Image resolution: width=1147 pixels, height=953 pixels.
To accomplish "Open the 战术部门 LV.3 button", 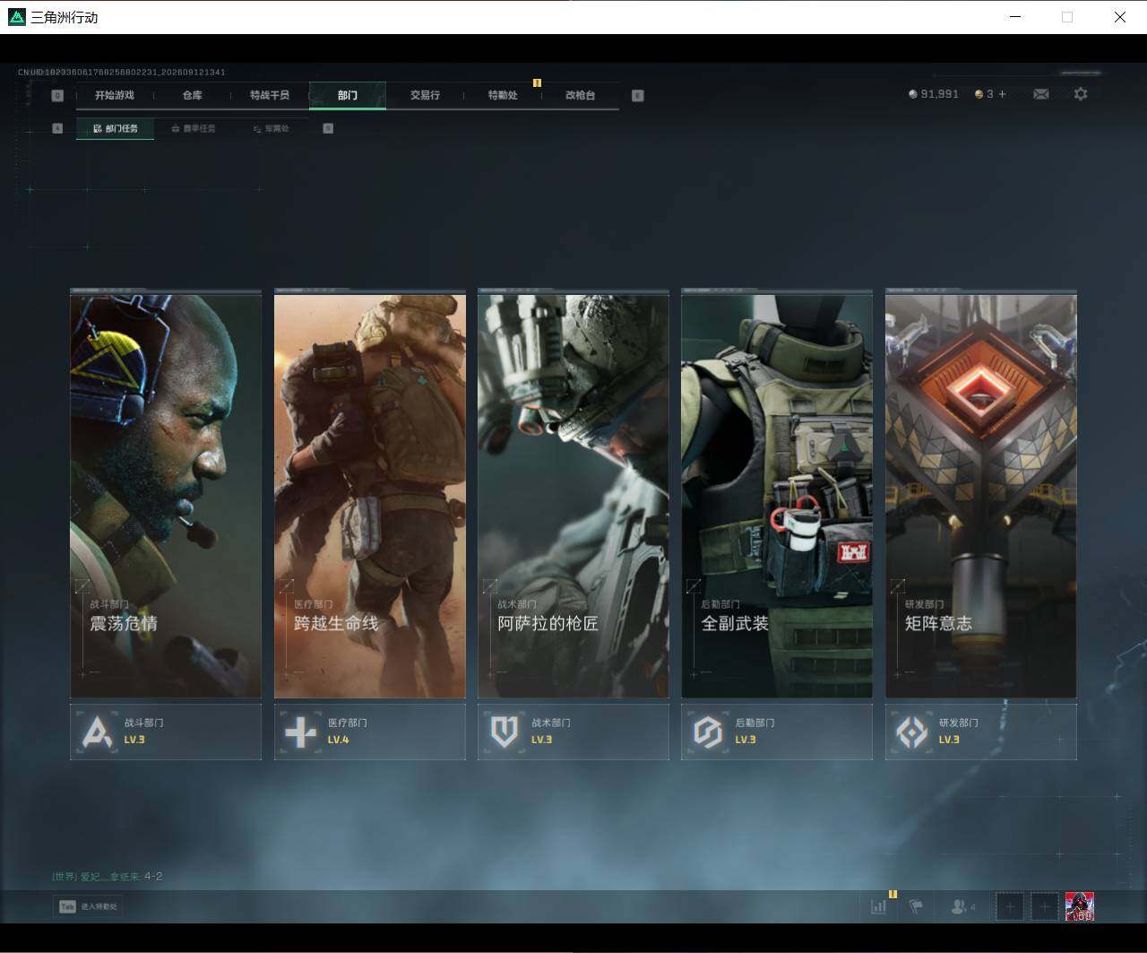I will tap(573, 732).
